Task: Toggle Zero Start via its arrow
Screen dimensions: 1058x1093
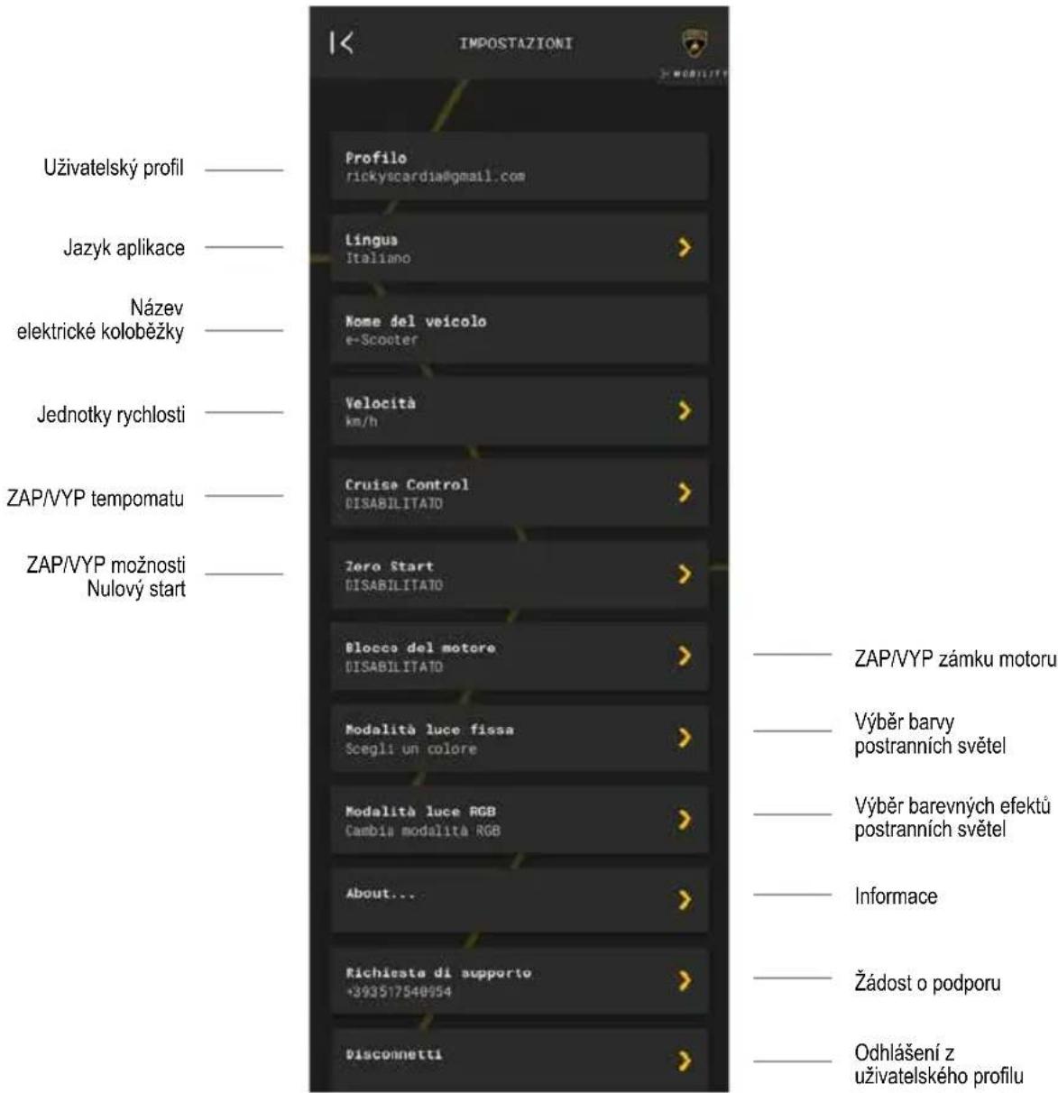Action: (685, 574)
